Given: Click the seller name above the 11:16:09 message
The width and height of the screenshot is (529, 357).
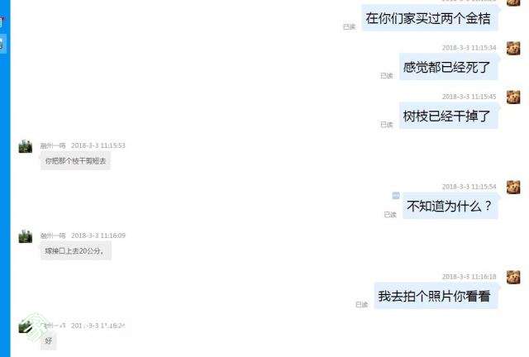Looking at the screenshot, I should tap(53, 236).
